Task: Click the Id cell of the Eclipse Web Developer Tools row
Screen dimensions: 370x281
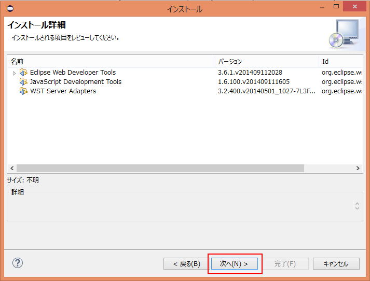Action: tap(342, 73)
